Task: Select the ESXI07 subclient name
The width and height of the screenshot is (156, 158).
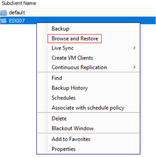Action: point(17,21)
